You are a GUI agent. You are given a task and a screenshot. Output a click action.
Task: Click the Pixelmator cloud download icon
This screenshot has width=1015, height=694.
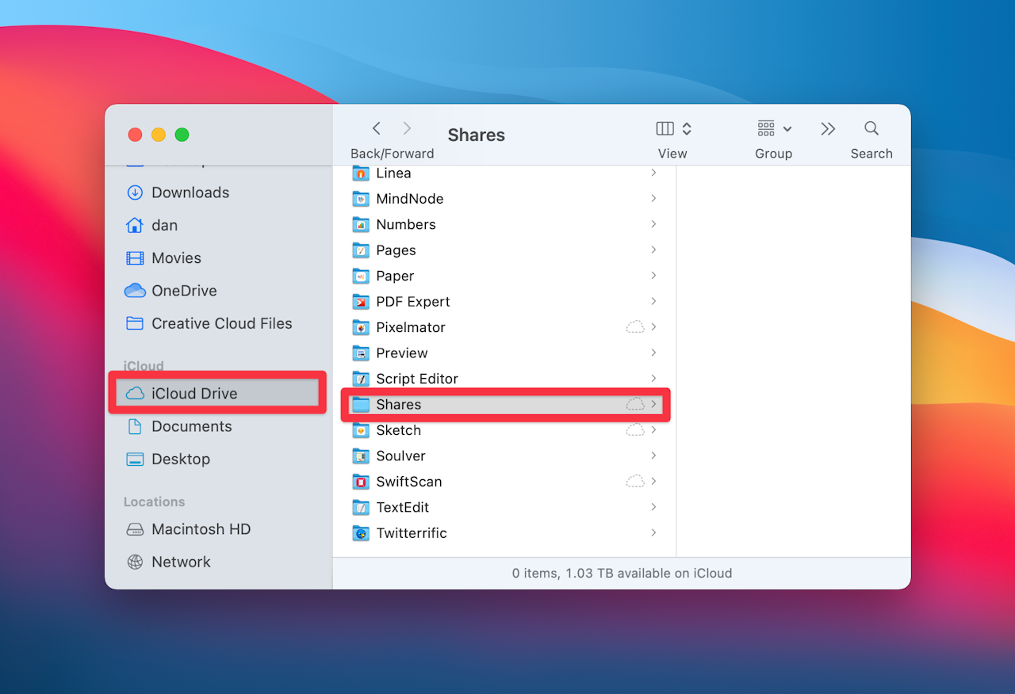635,327
